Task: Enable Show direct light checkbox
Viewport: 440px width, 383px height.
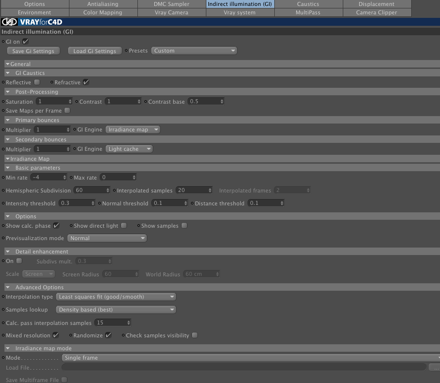Action: click(124, 226)
